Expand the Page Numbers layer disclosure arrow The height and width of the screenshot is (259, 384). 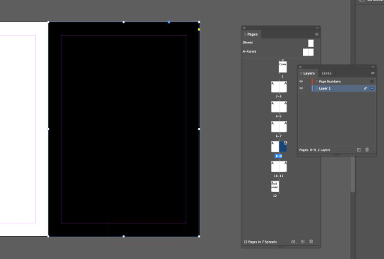316,81
